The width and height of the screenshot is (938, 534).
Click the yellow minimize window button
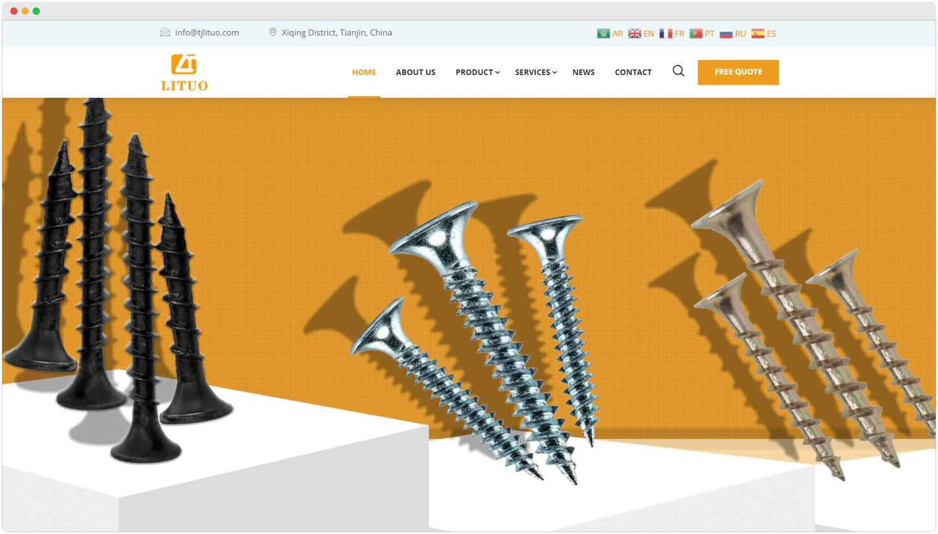coord(25,11)
